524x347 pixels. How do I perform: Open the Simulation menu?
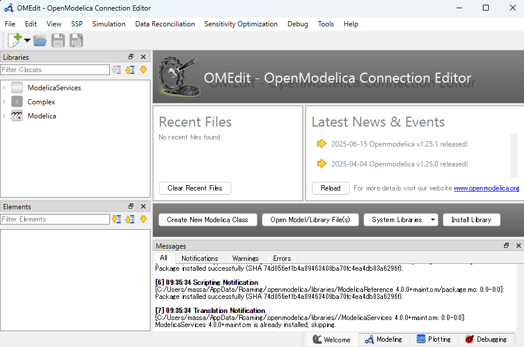tap(109, 24)
